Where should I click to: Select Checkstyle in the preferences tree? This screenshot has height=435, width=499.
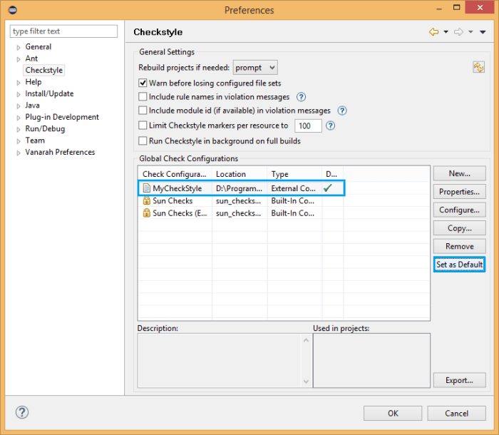44,70
